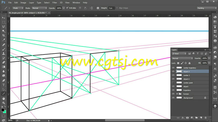Toggle the Anti-alias checkbox
218x122 pixels.
pos(67,8)
